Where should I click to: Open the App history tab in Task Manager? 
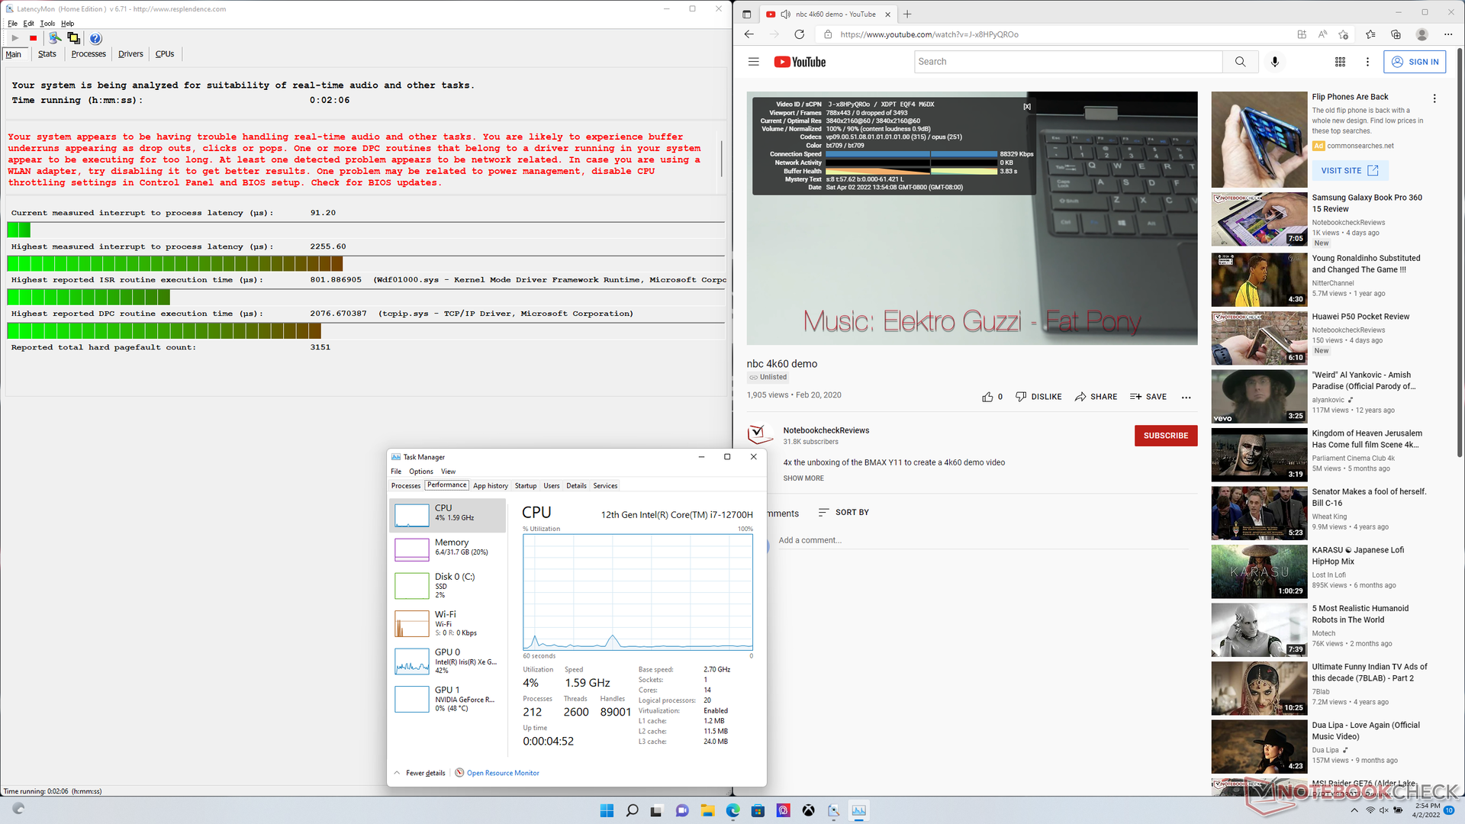click(x=490, y=486)
